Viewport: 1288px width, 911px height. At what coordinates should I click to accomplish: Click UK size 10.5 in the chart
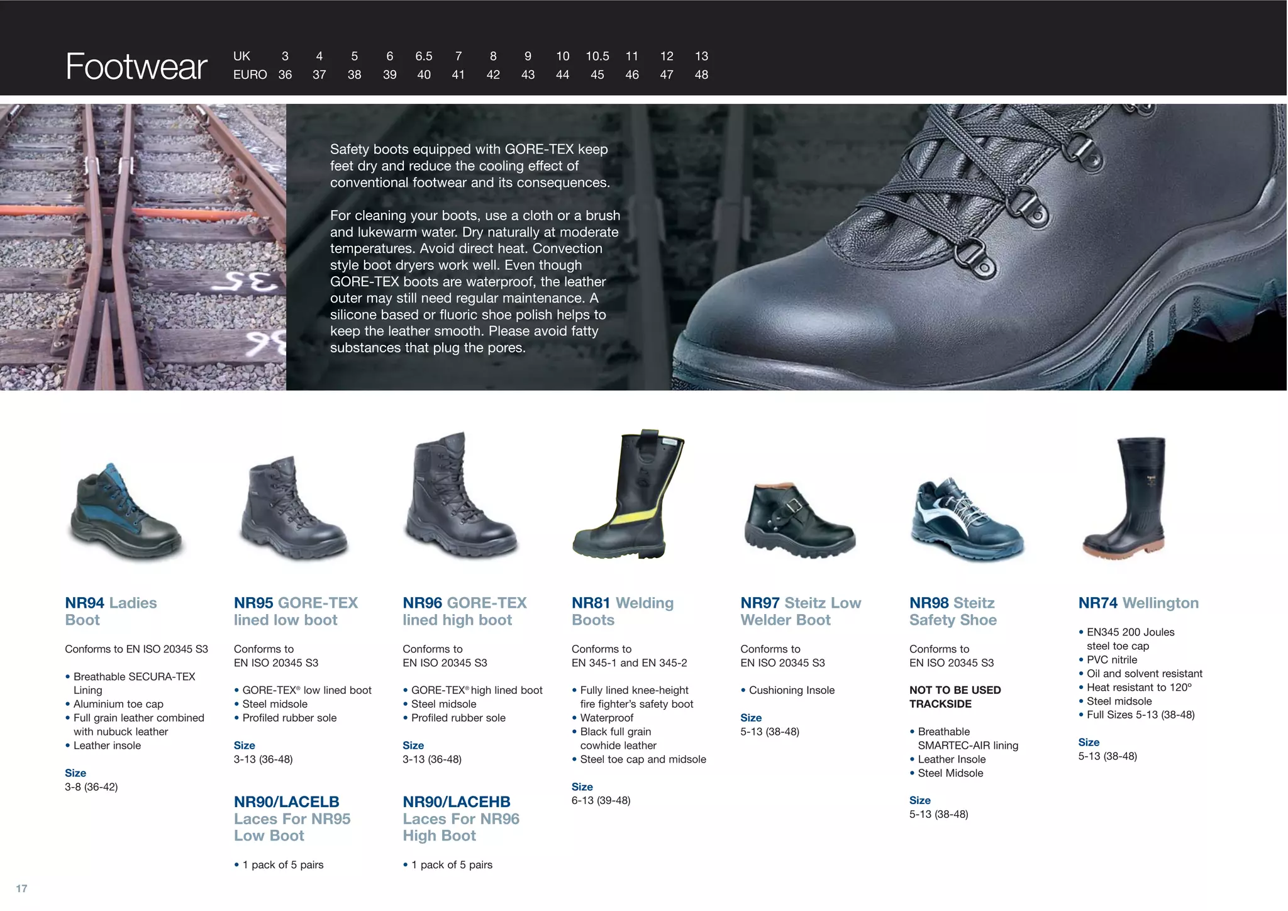597,56
